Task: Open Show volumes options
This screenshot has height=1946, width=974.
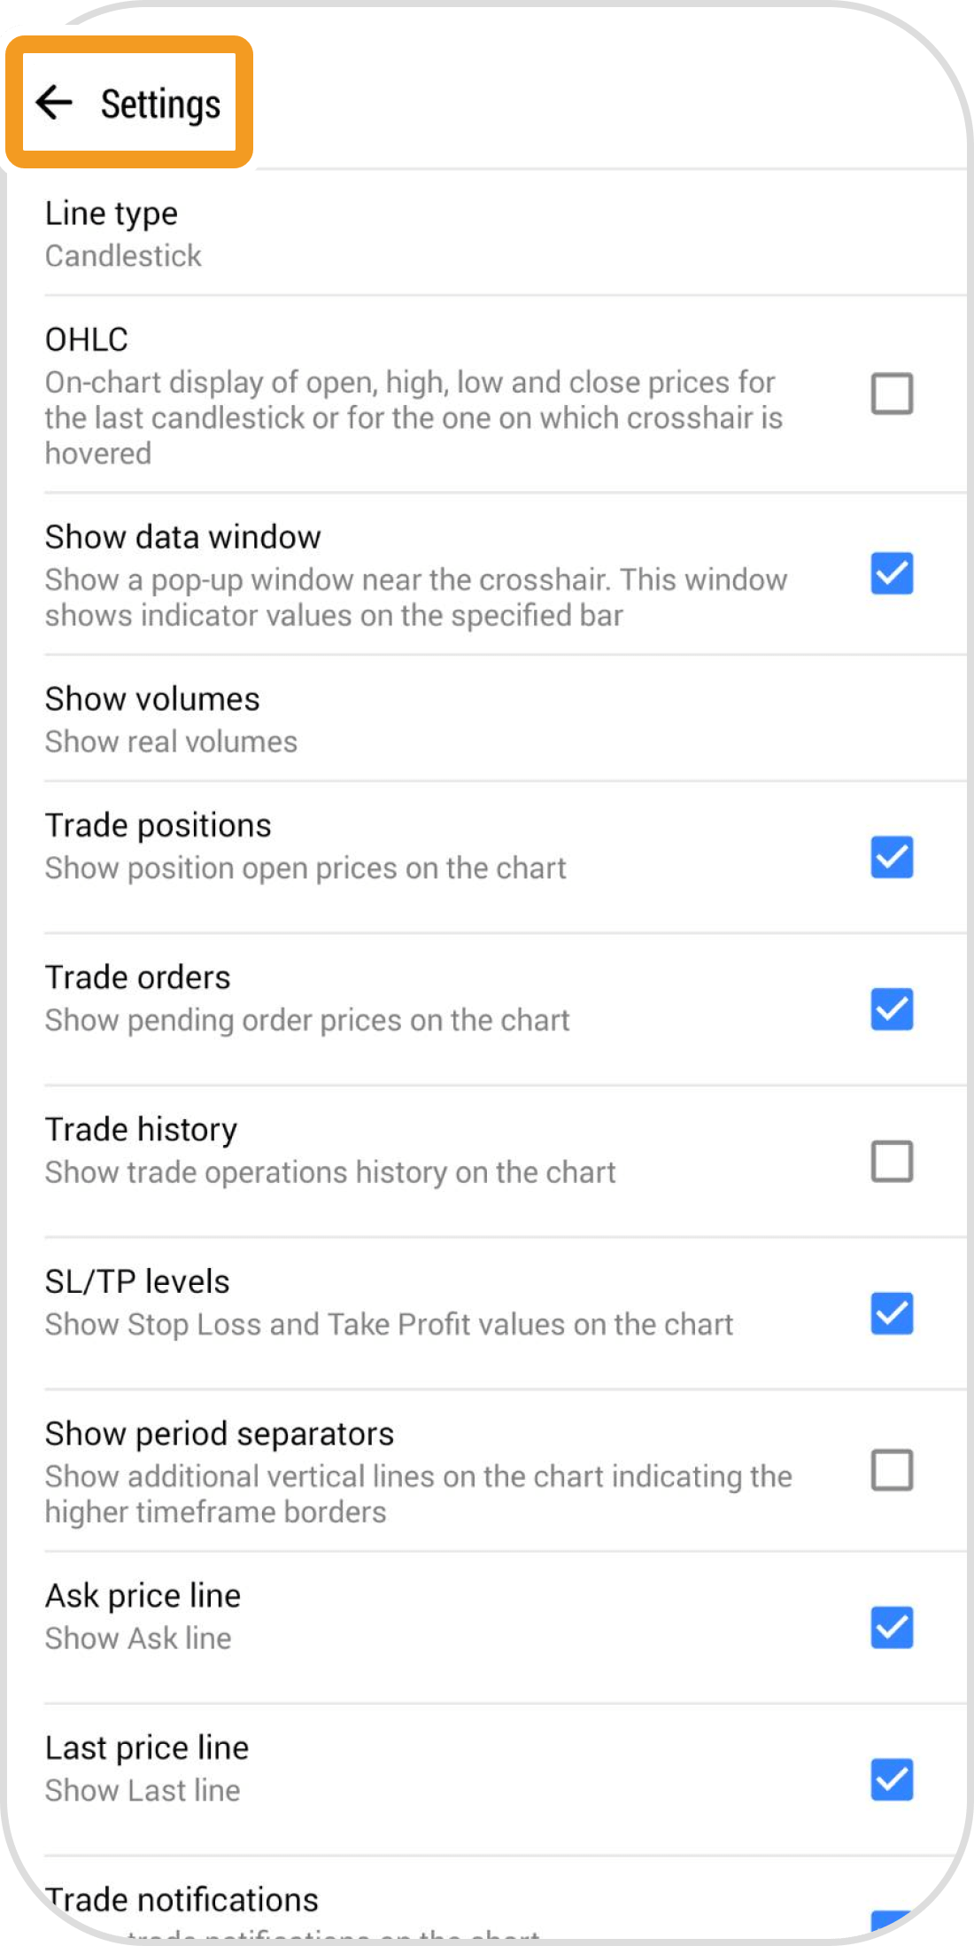Action: 152,700
